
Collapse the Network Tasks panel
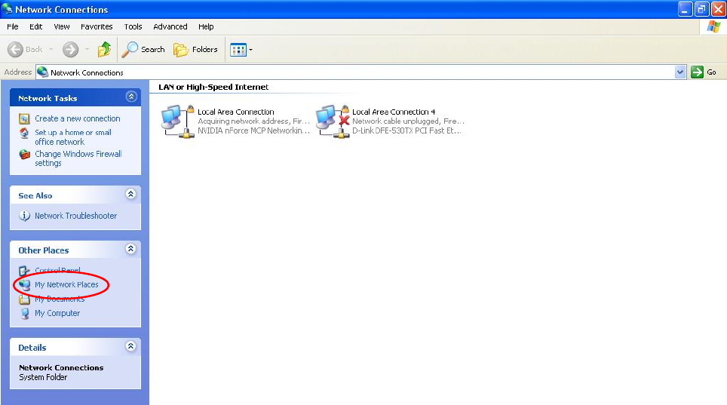pyautogui.click(x=131, y=97)
